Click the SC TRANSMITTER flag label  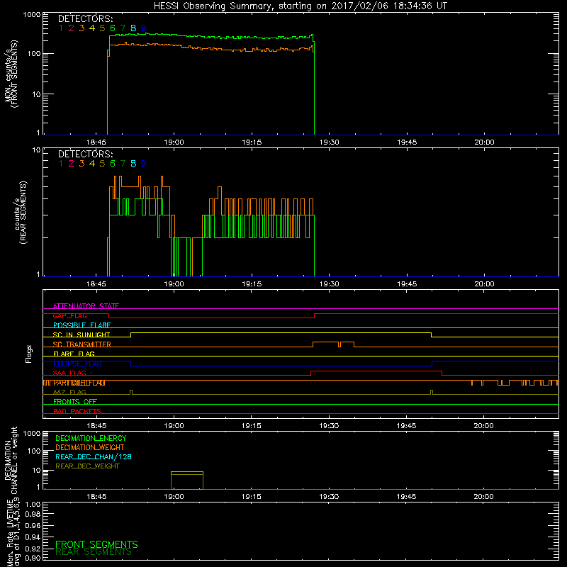tap(82, 344)
